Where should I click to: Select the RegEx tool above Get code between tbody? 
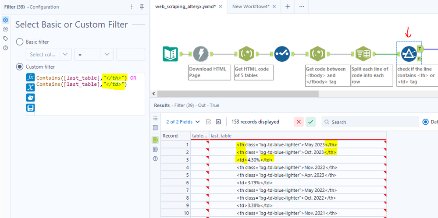(317, 54)
